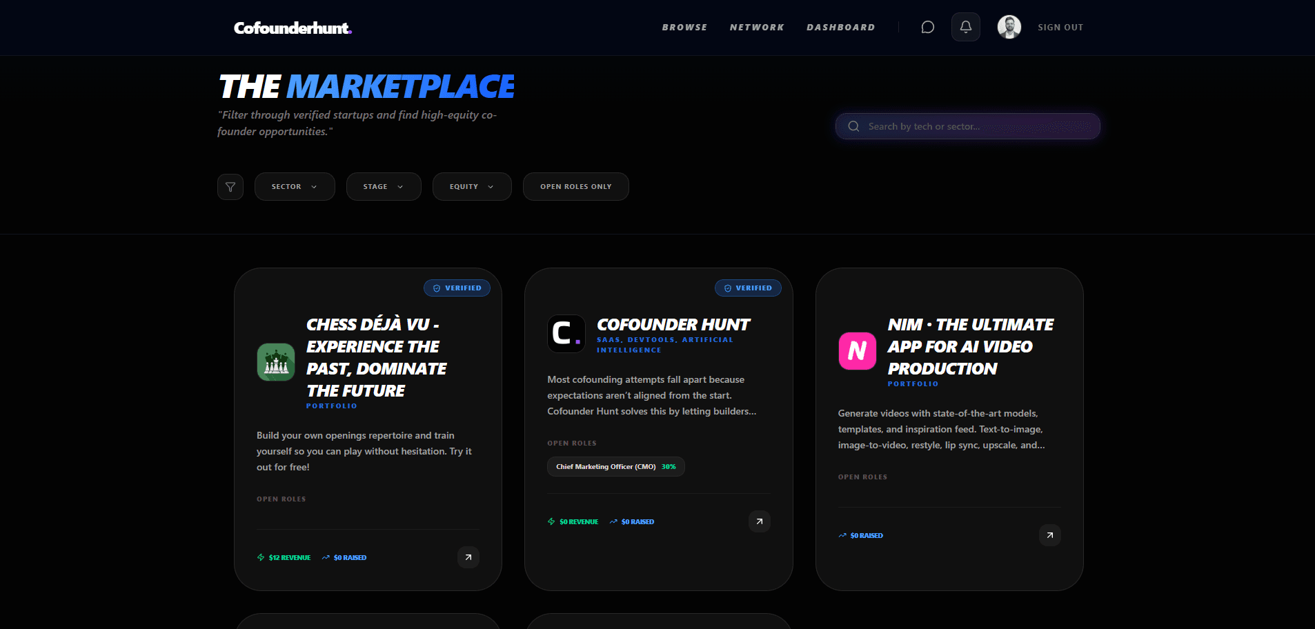Viewport: 1315px width, 629px height.
Task: Click the funnel filter icon
Action: (230, 187)
